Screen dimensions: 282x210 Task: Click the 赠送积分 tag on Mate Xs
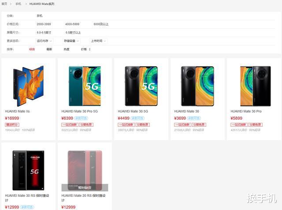click(x=12, y=125)
